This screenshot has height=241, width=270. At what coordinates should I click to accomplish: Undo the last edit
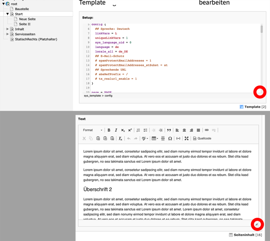point(129,139)
